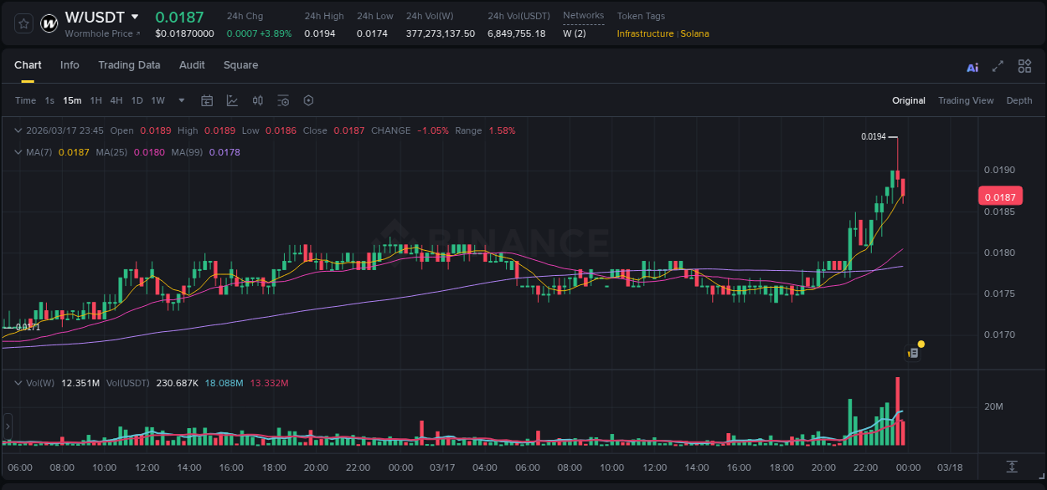Open the W/USDT symbol dropdown
The height and width of the screenshot is (490, 1047).
(134, 17)
